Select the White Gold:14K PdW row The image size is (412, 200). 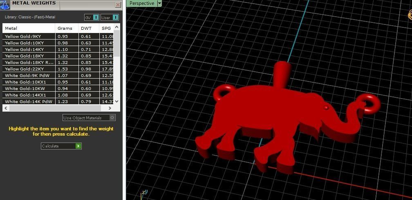coord(58,101)
